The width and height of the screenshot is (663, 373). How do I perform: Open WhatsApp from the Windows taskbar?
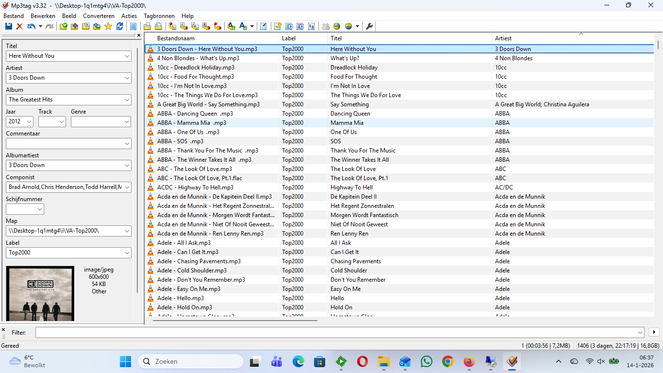tap(427, 361)
